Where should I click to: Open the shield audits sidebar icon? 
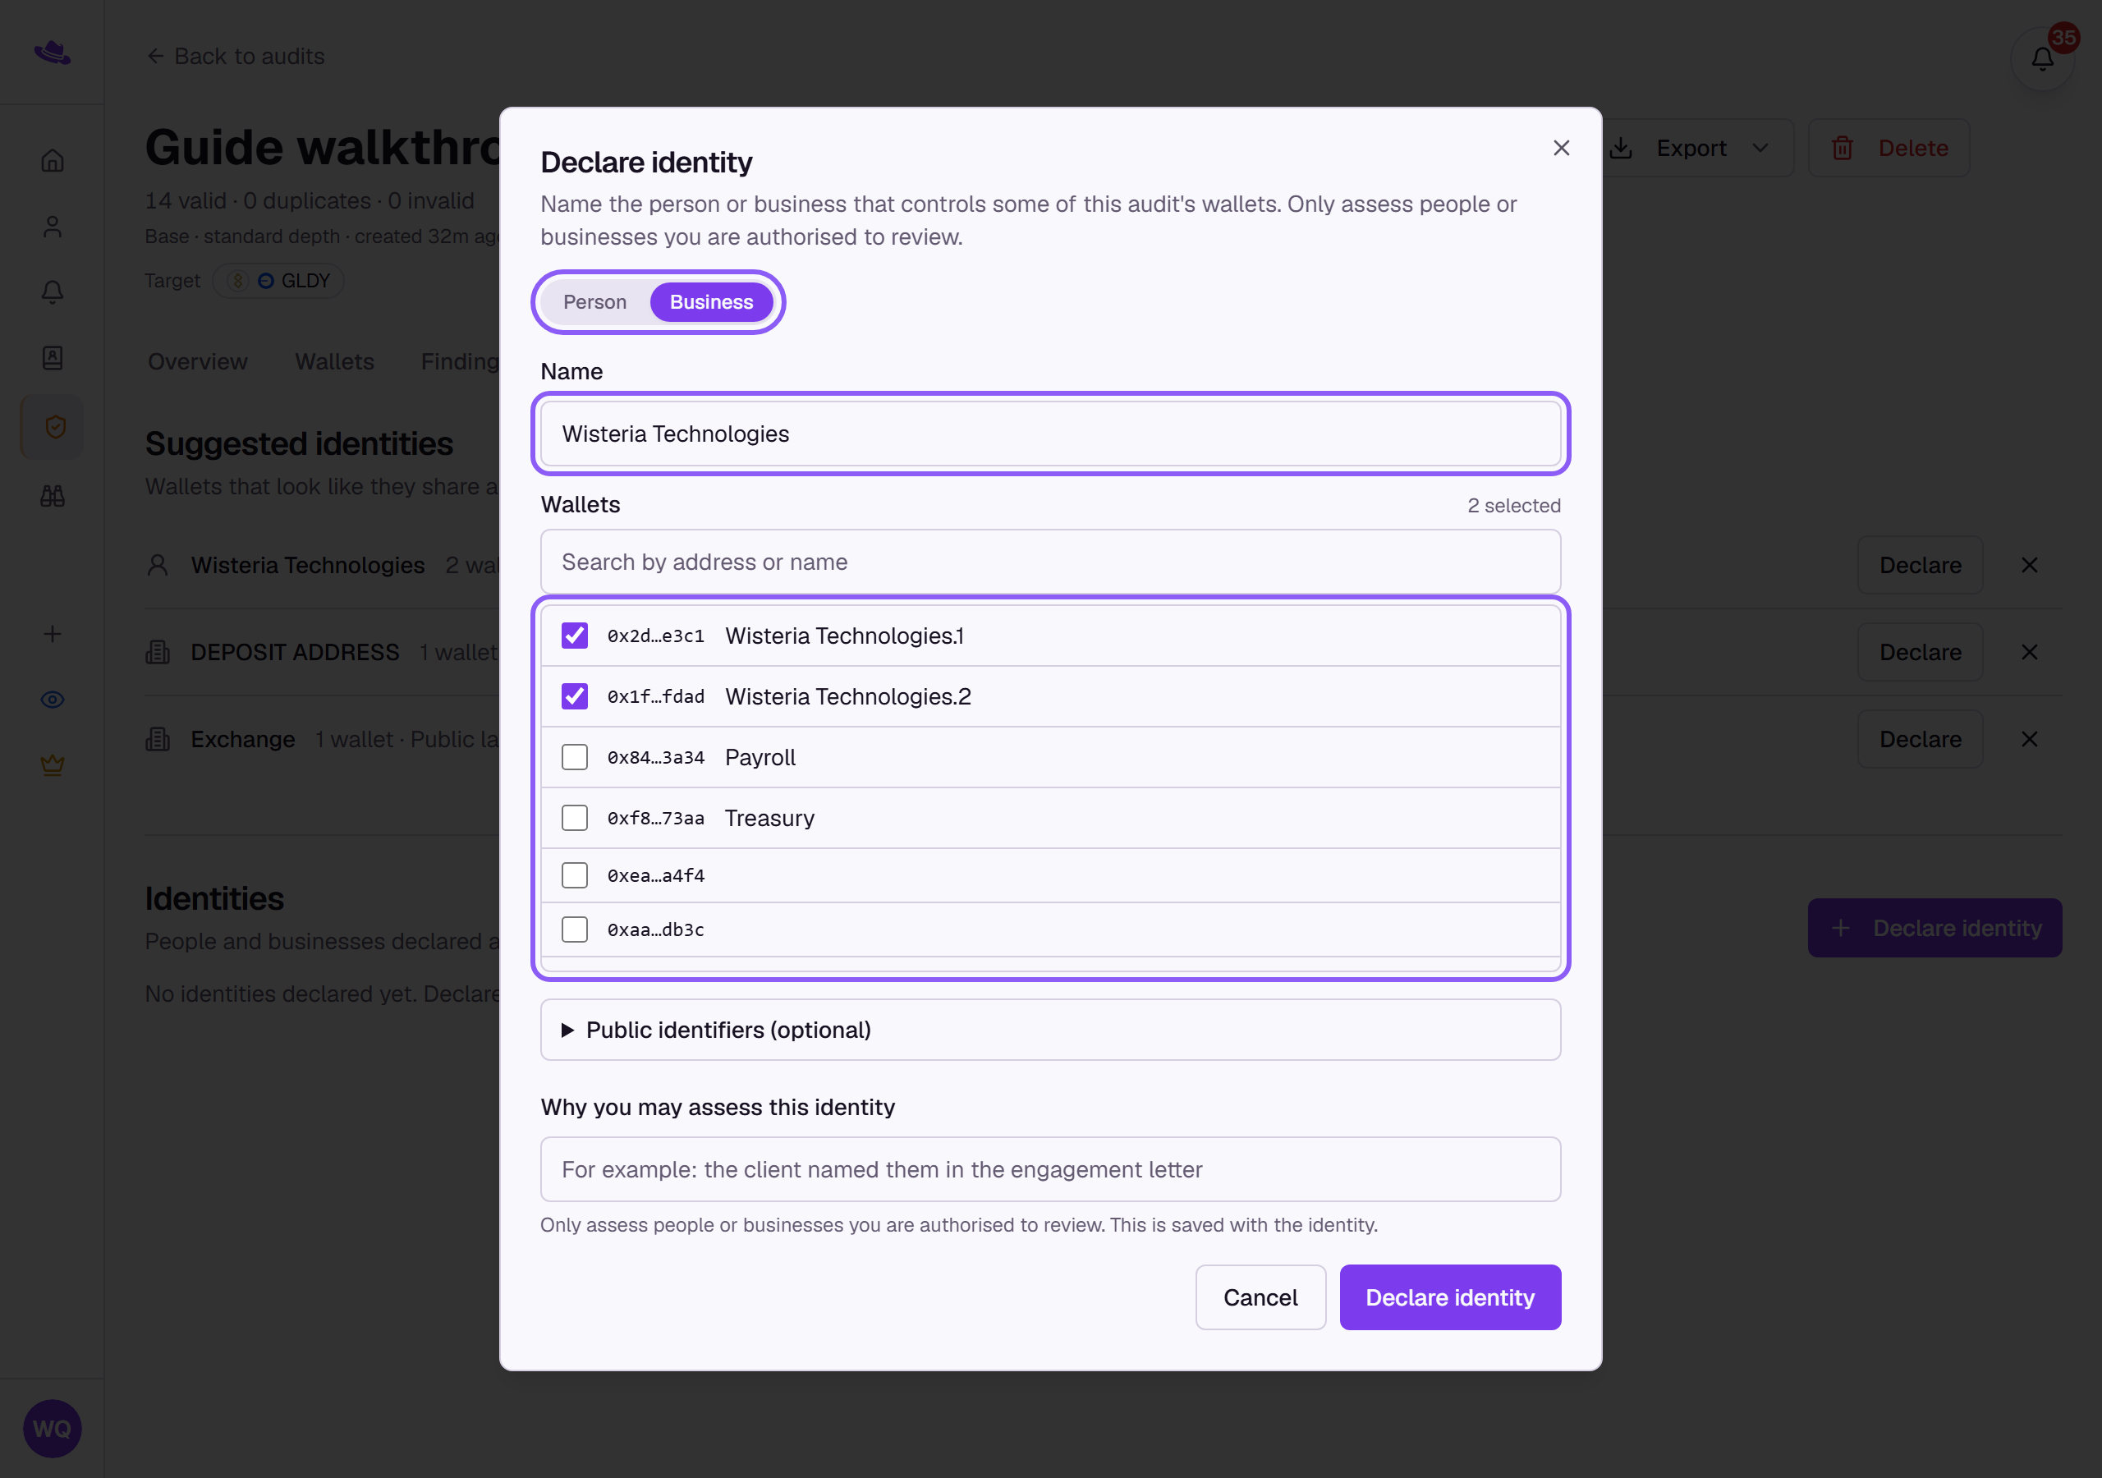pos(54,427)
